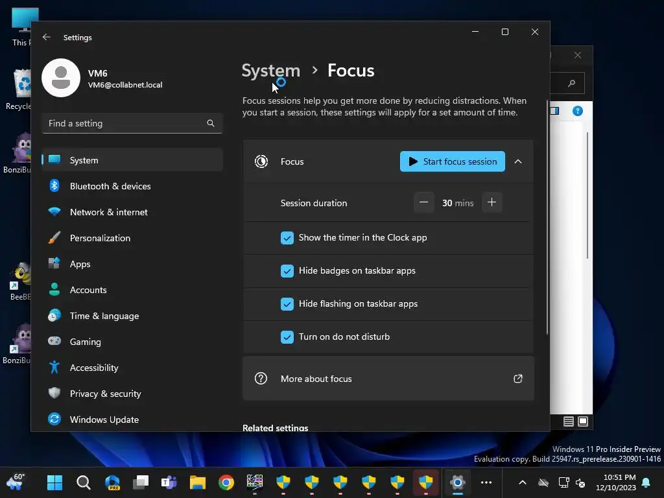This screenshot has width=664, height=498.
Task: Go back using the Settings back arrow
Action: [47, 37]
